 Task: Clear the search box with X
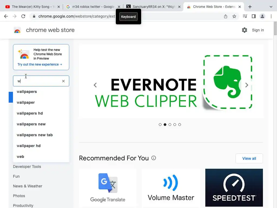tap(63, 81)
